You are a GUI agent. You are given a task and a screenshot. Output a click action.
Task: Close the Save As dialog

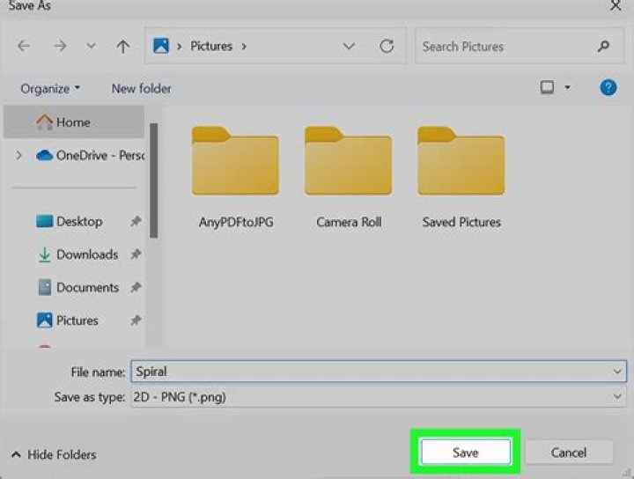(616, 5)
